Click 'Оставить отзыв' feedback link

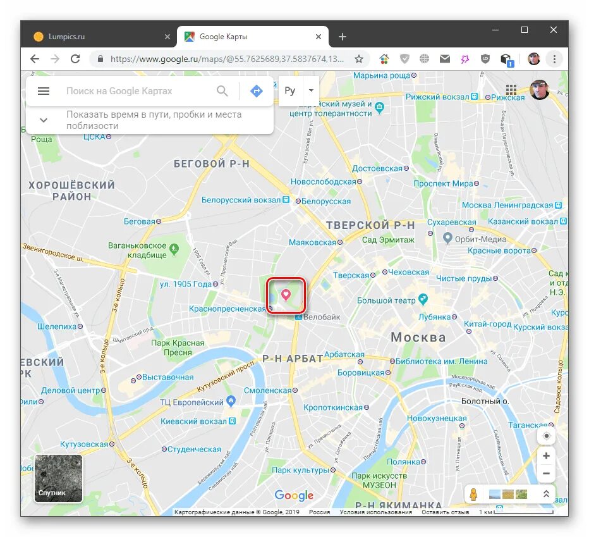[x=445, y=512]
